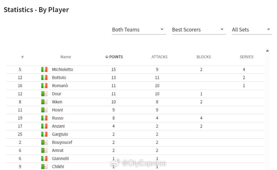Screen dimensions: 277x170
Task: Select player name Bottolo
Action: click(x=59, y=78)
